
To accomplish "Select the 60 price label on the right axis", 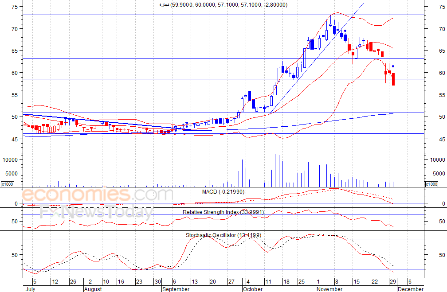I will pyautogui.click(x=442, y=73).
